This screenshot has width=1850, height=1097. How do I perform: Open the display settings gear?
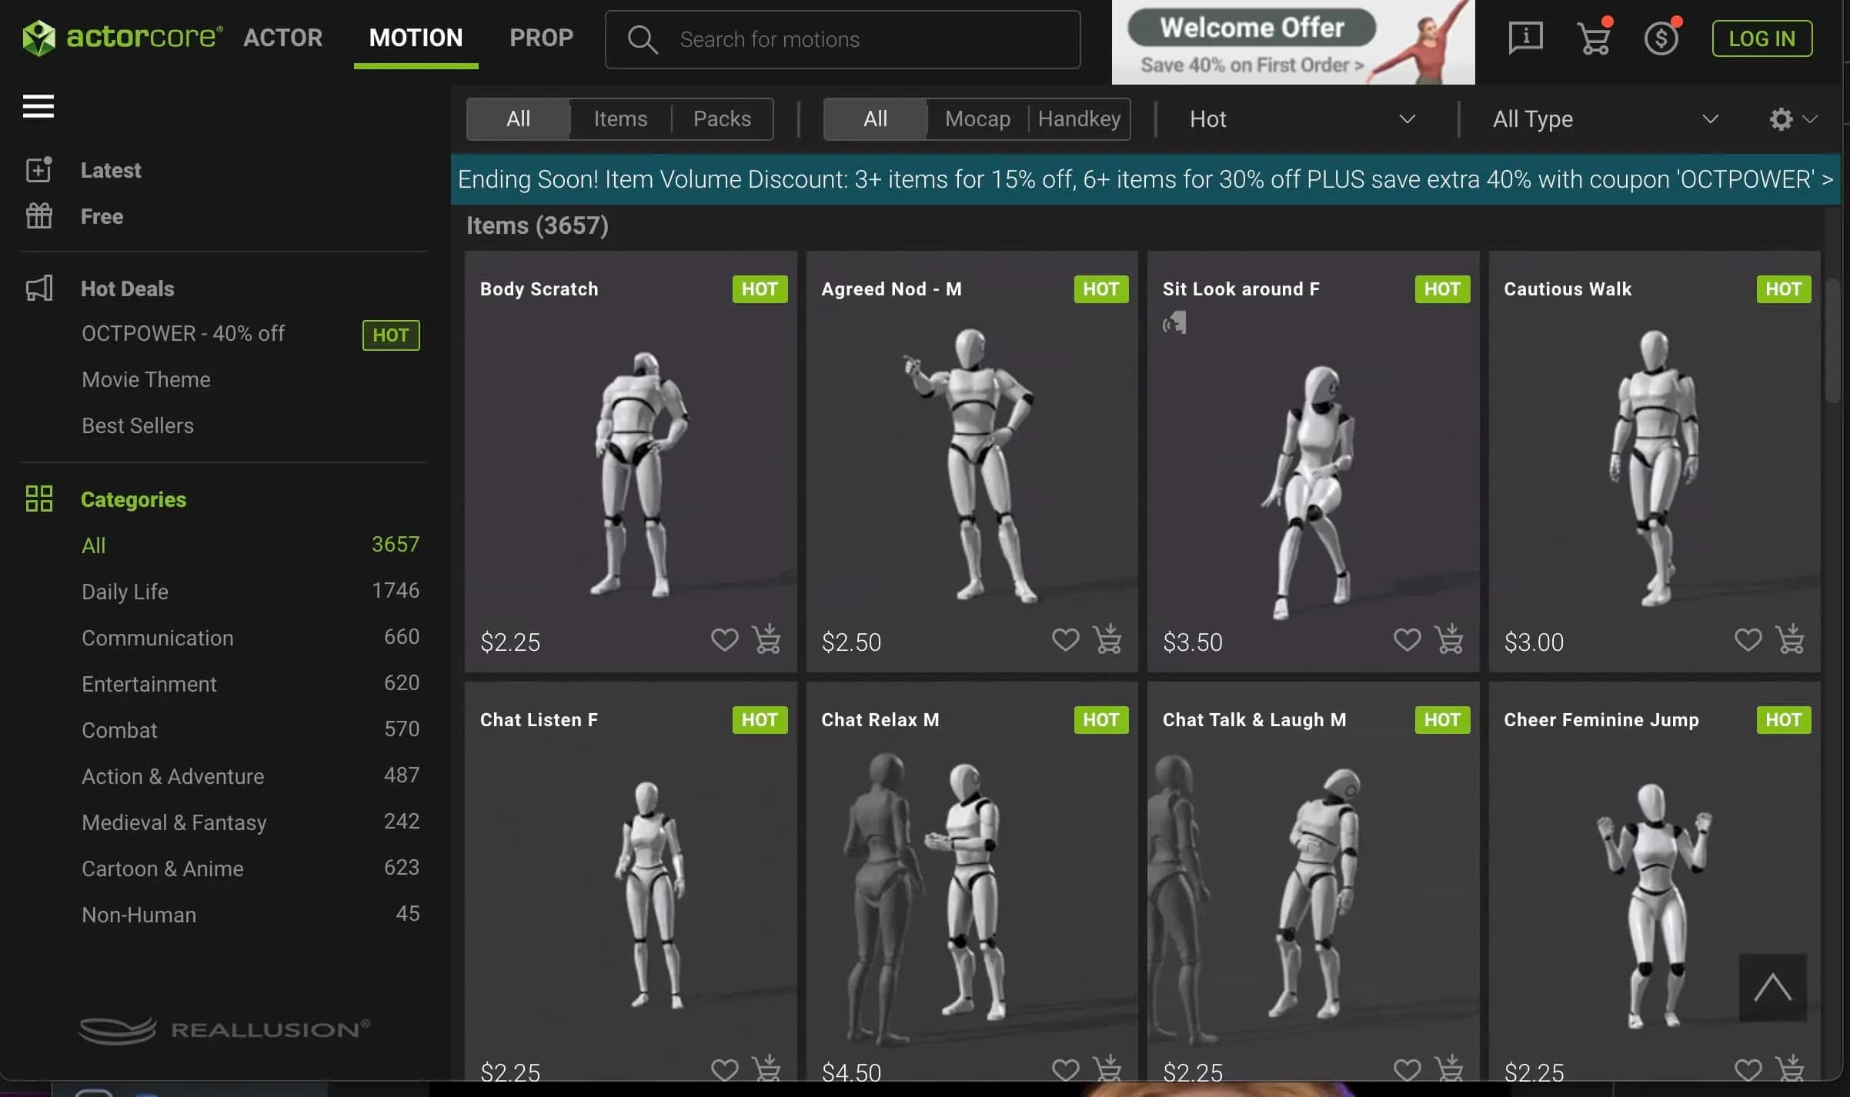1780,119
